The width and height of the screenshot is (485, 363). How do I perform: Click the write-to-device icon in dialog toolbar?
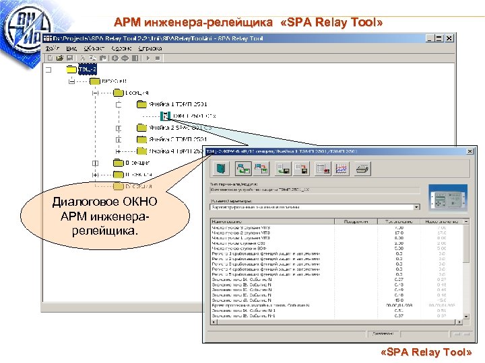pyautogui.click(x=261, y=169)
